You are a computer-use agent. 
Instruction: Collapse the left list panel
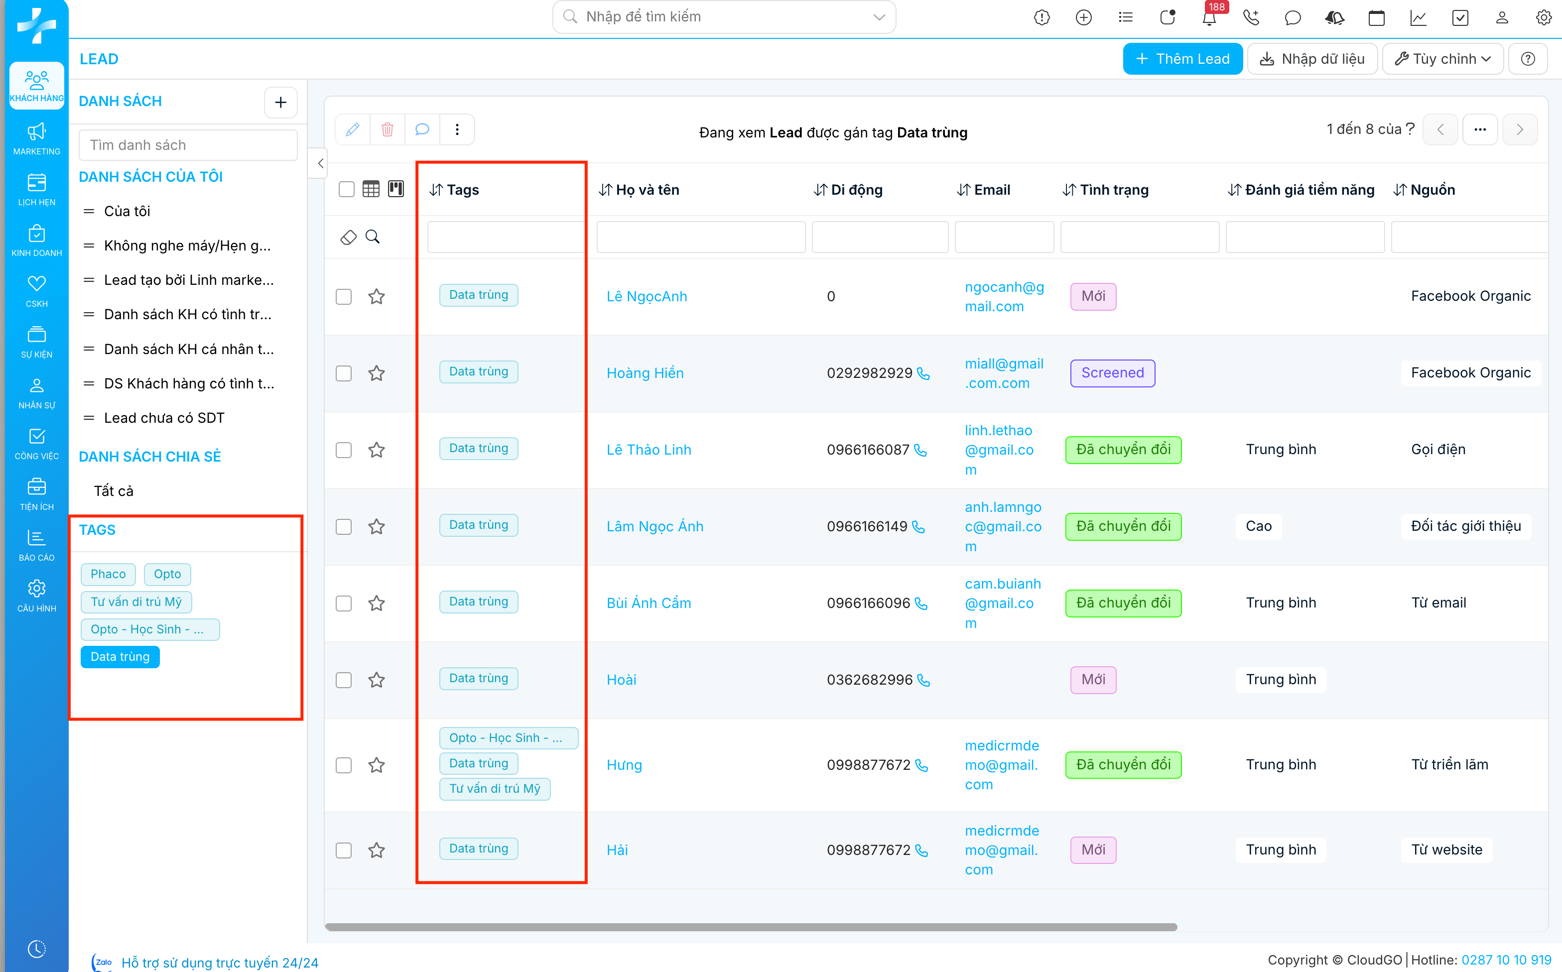coord(320,163)
